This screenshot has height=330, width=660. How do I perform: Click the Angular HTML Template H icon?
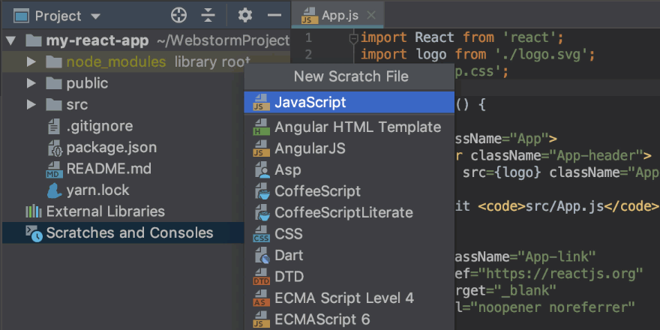261,127
